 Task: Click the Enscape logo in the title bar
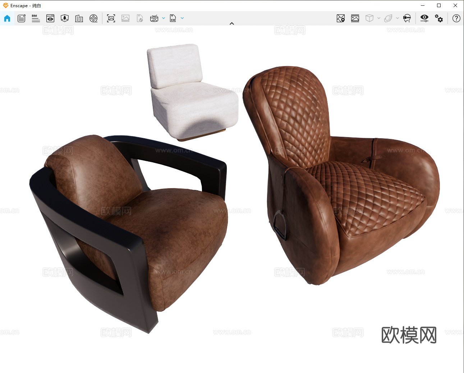(x=5, y=5)
